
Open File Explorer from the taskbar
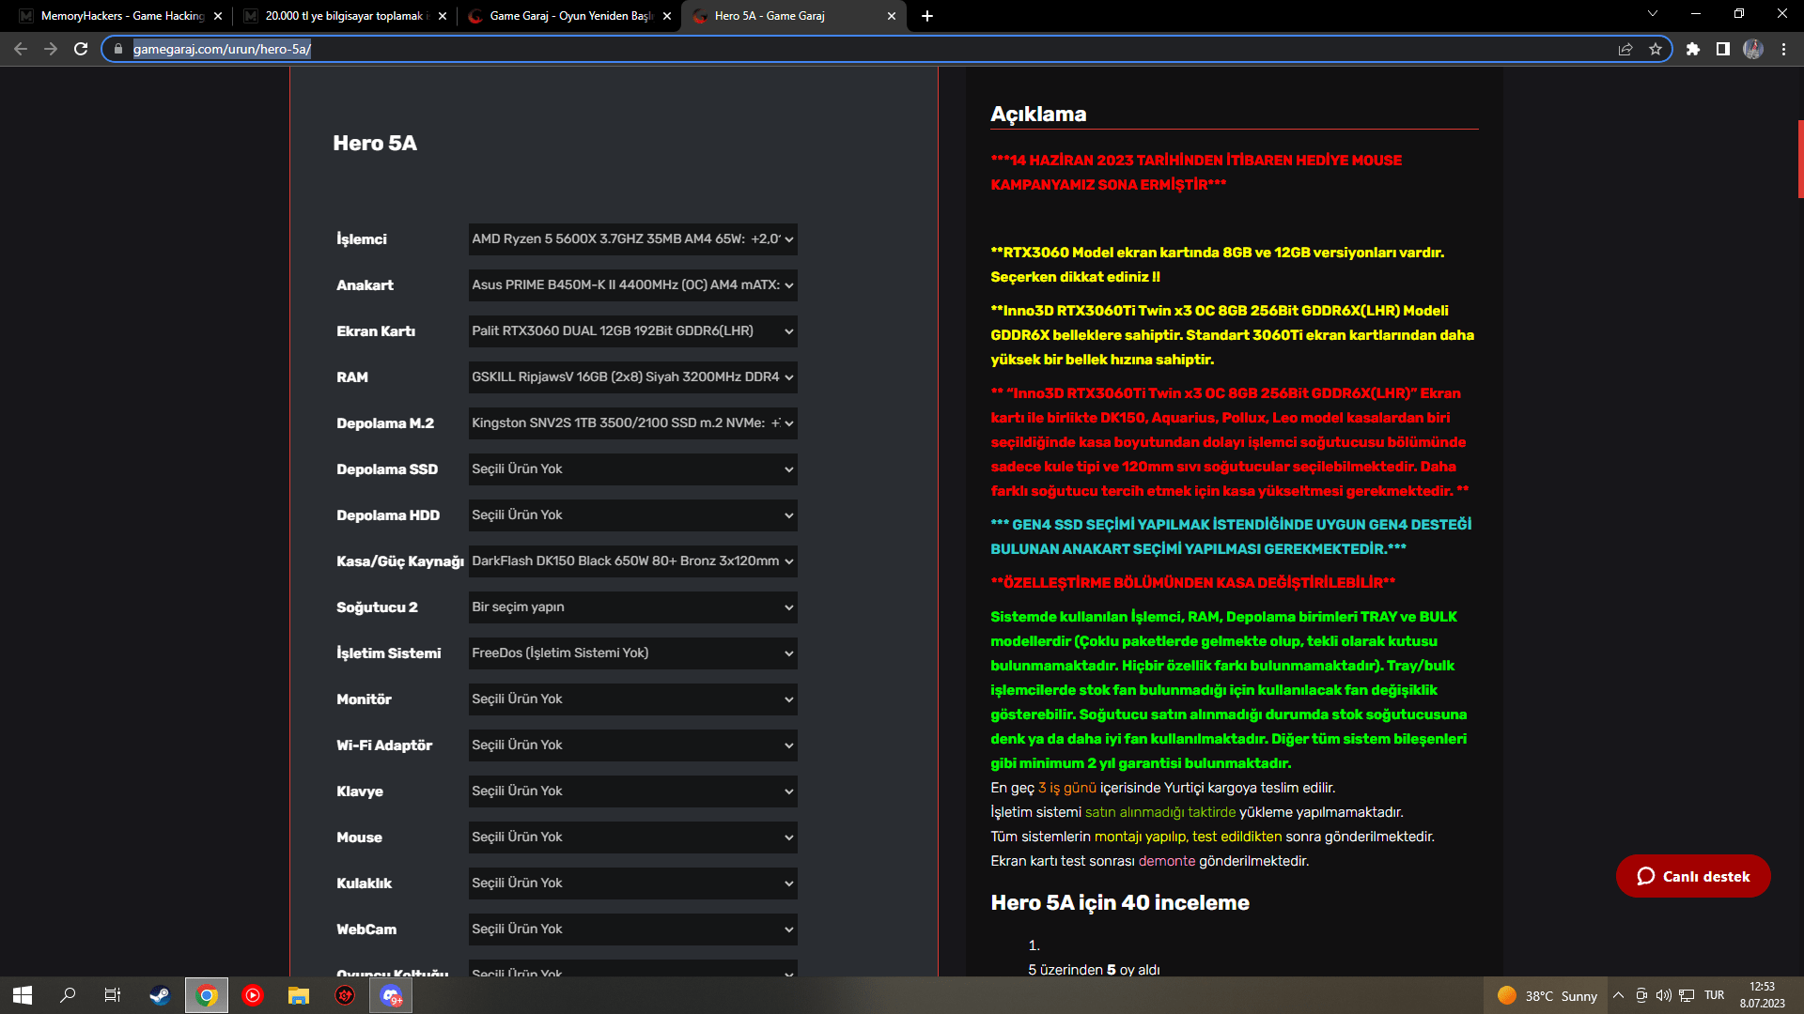[x=299, y=995]
